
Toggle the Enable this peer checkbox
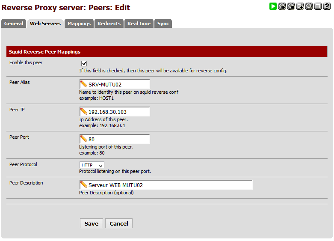[84, 63]
